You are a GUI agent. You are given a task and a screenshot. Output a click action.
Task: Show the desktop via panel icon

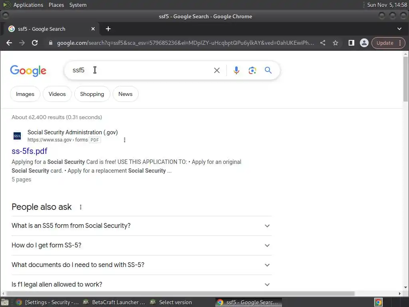click(x=5, y=303)
